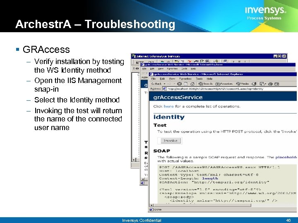The image size is (298, 223).
Task: Click Pause item icon in IIS toolbar
Action: click(245, 62)
